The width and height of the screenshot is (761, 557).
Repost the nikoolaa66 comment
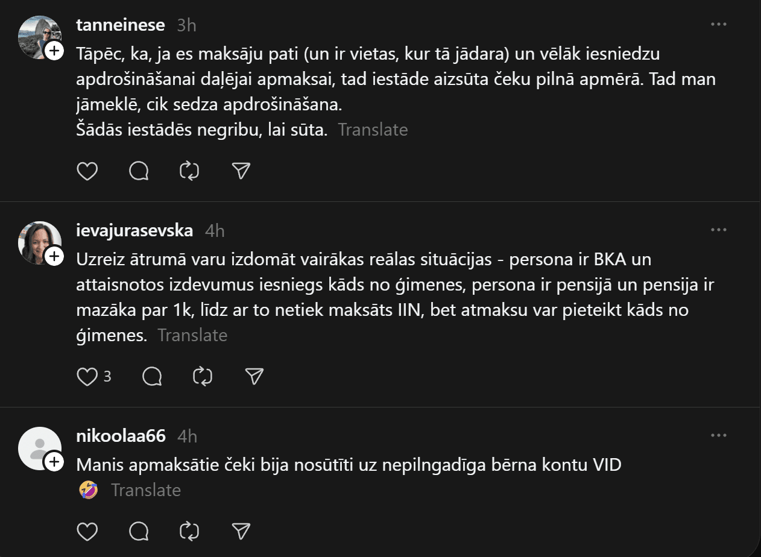point(189,531)
